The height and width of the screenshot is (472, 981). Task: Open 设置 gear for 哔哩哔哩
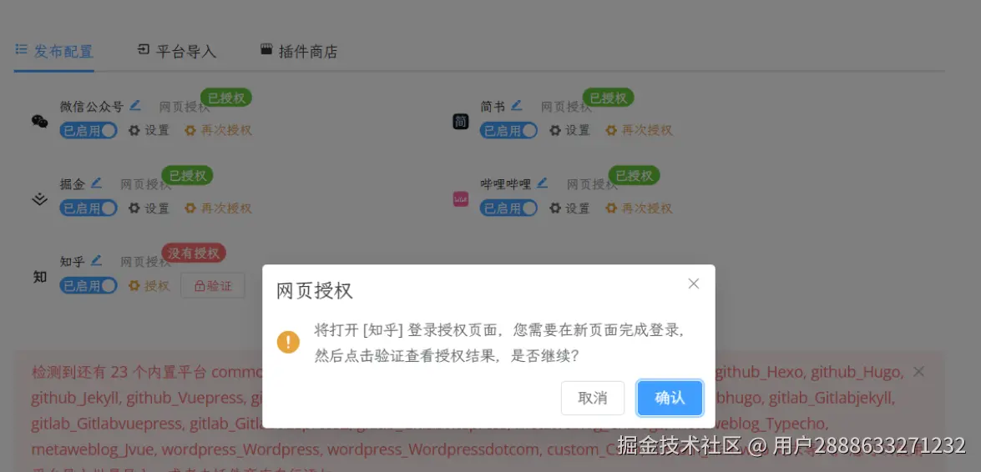[570, 208]
